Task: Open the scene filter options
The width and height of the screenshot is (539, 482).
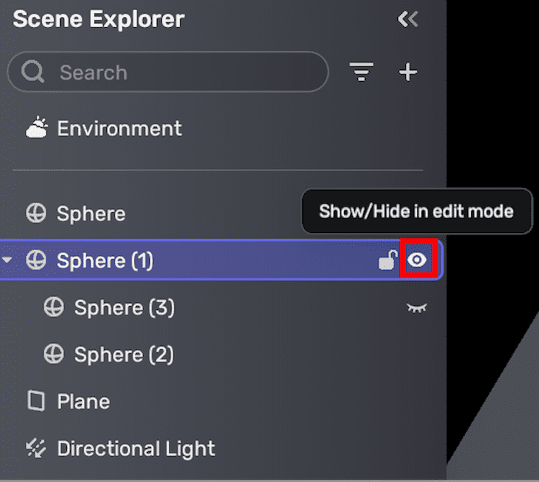Action: click(360, 72)
